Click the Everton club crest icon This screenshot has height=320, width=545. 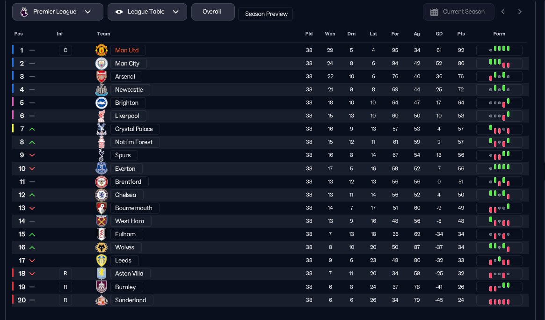(x=102, y=168)
